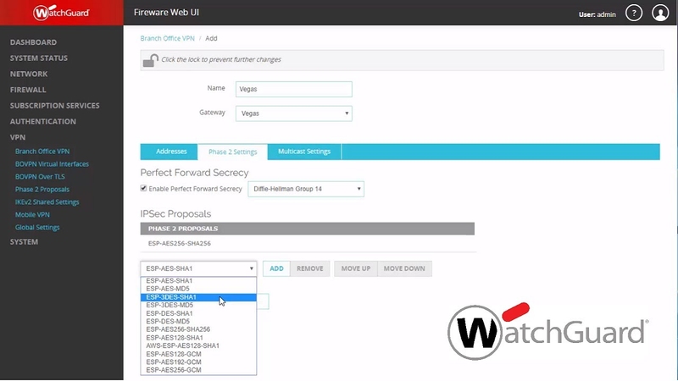The height and width of the screenshot is (381, 678).
Task: Select the ESP-AES256-SHA256 row in proposals table
Action: [x=308, y=244]
